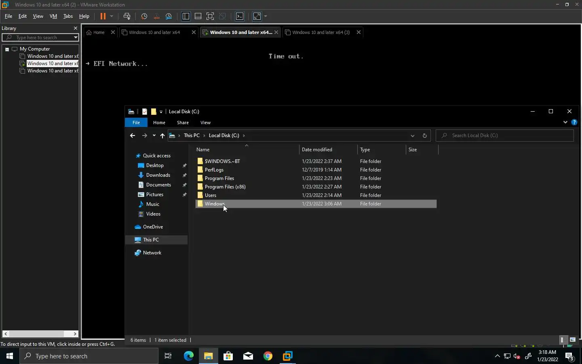Open Microsoft Edge from the taskbar
582x364 pixels.
[x=189, y=356]
